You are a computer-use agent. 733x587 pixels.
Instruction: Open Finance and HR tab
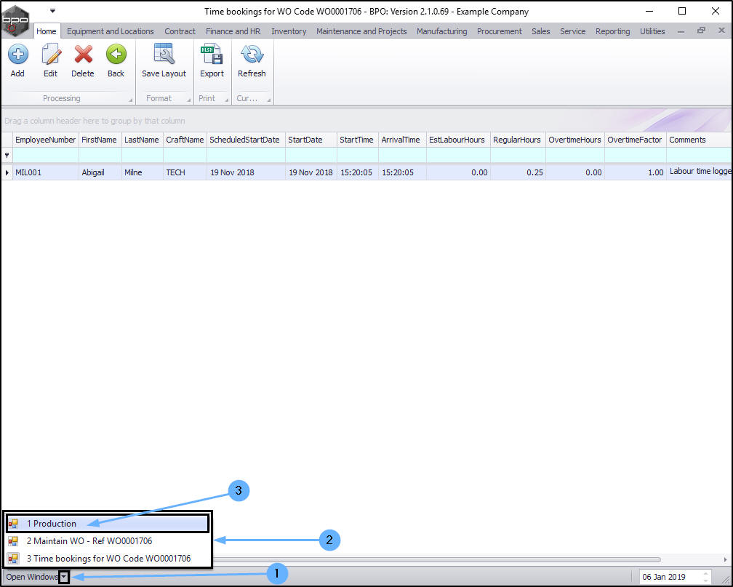point(233,31)
